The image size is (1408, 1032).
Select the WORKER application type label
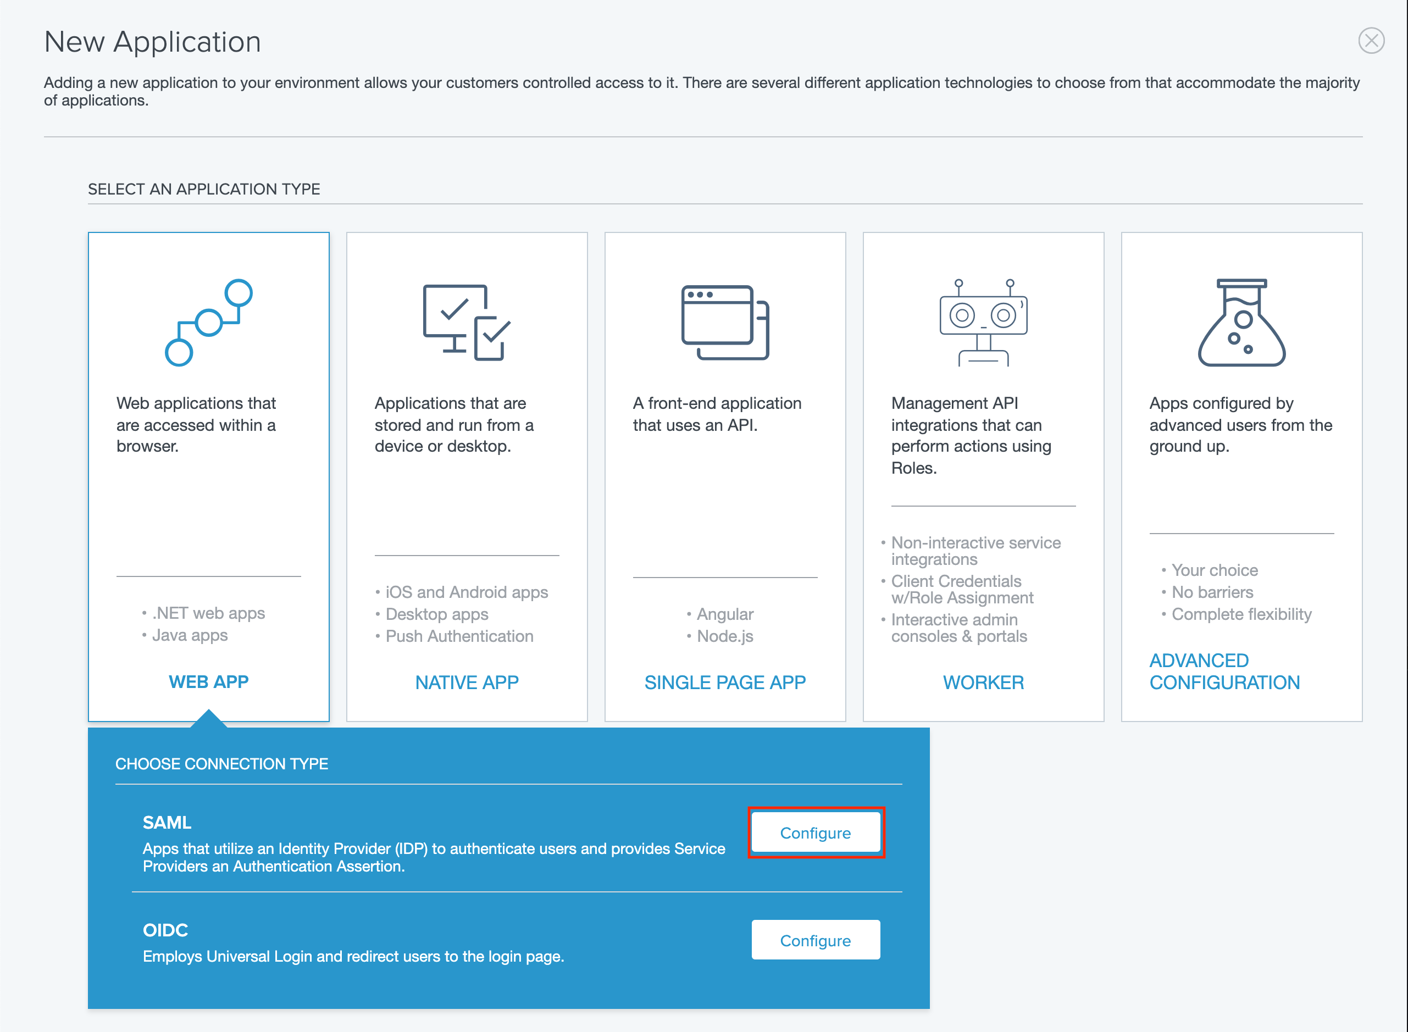[983, 682]
